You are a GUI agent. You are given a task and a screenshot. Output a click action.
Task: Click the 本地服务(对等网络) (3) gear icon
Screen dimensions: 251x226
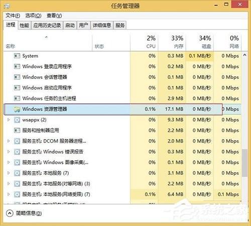tap(17, 184)
